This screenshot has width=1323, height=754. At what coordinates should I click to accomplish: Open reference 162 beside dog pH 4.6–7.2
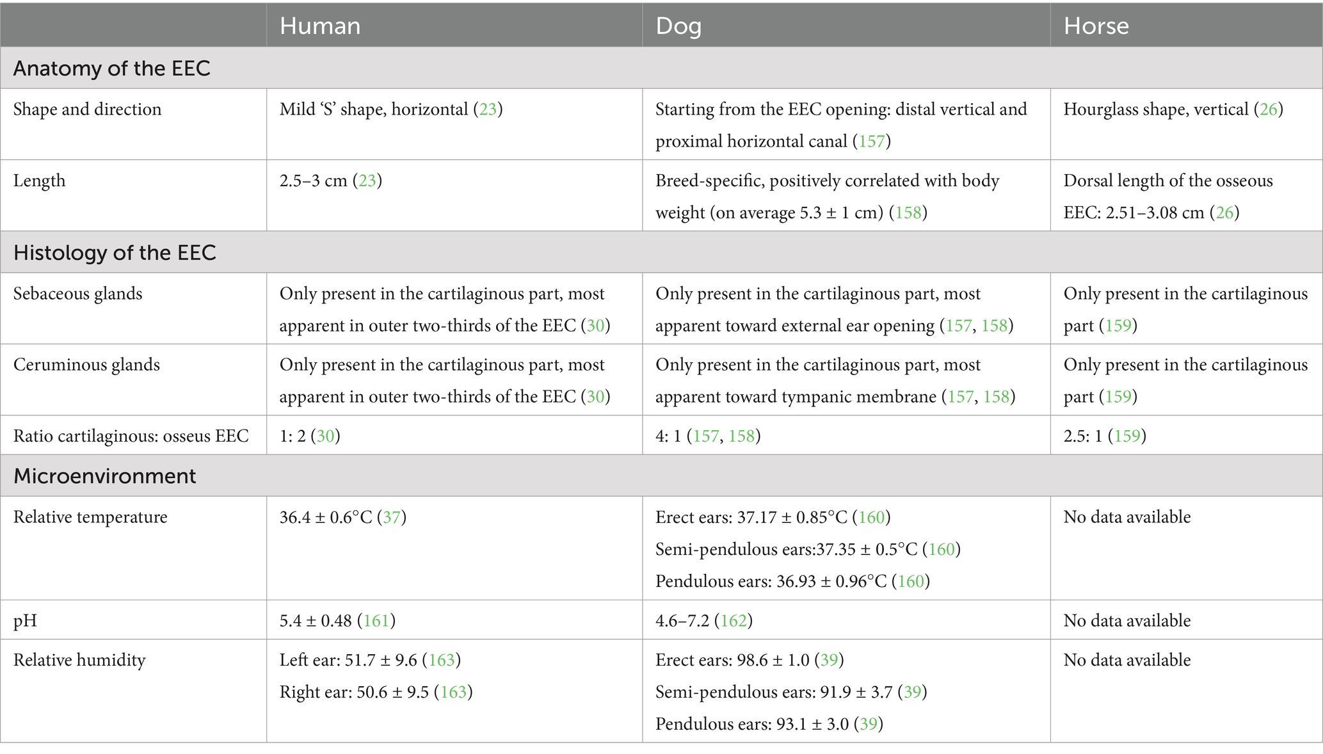click(734, 621)
